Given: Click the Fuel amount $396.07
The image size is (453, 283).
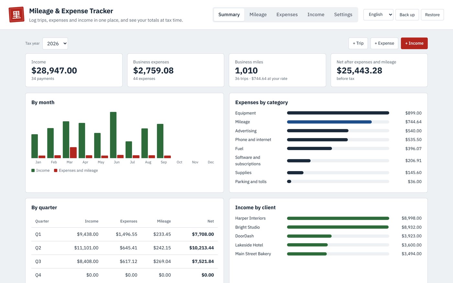Looking at the screenshot, I should [414, 149].
